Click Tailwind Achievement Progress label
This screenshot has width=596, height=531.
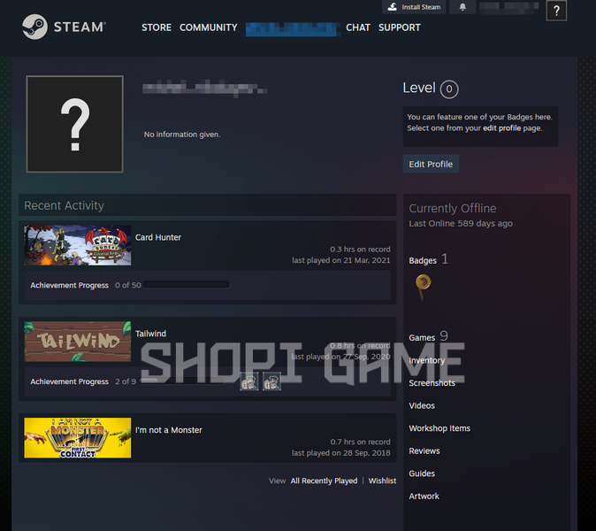pos(70,381)
